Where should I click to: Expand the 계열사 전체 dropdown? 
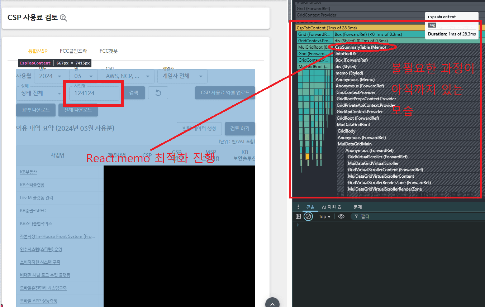[x=182, y=76]
